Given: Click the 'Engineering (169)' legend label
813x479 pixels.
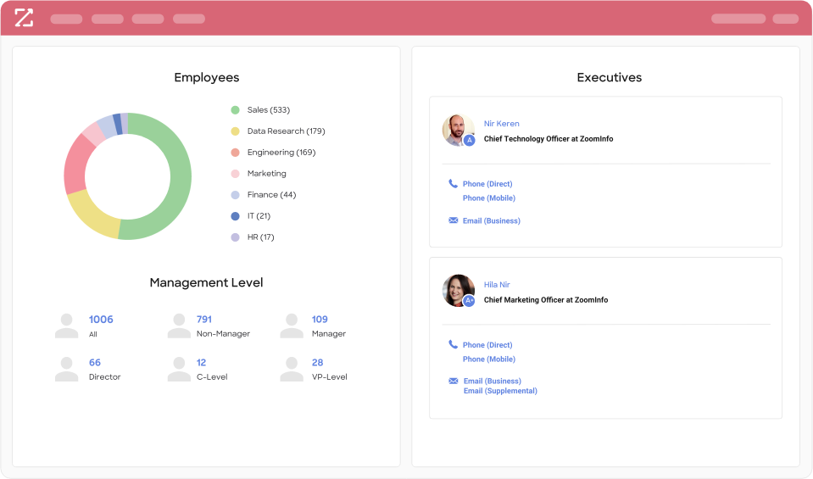Looking at the screenshot, I should point(281,153).
